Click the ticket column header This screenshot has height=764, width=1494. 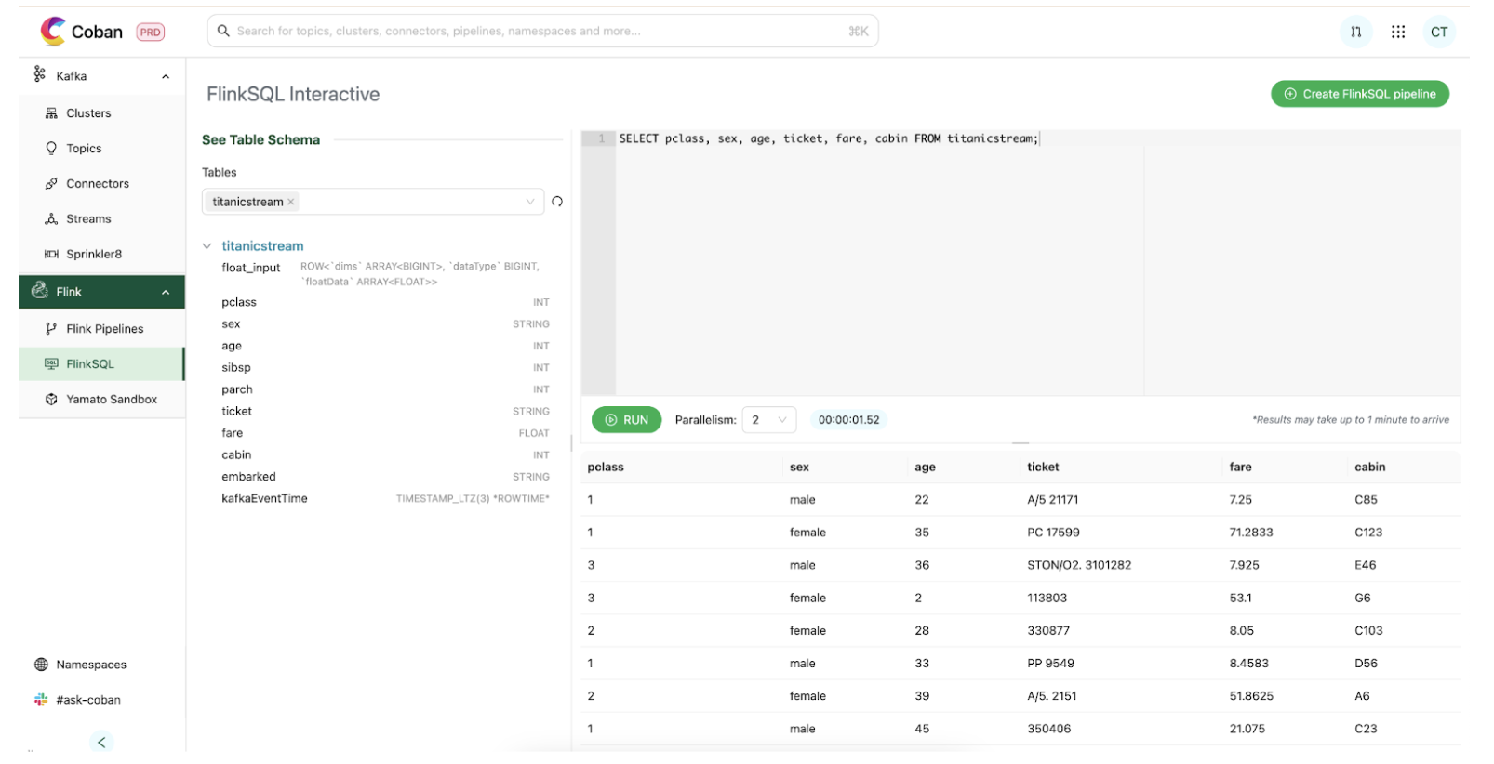coord(1043,468)
